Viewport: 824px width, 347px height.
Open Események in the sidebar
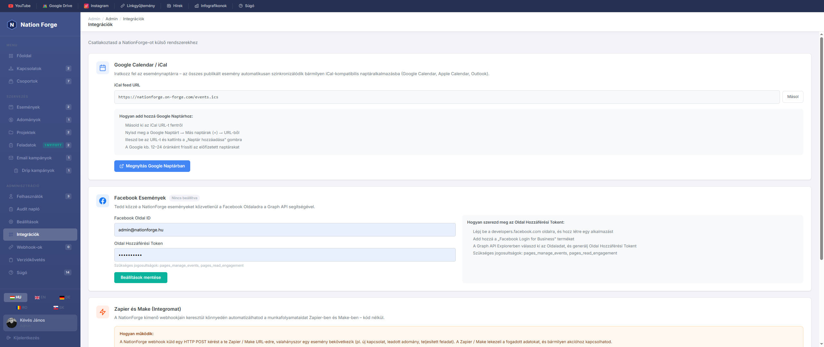point(40,107)
